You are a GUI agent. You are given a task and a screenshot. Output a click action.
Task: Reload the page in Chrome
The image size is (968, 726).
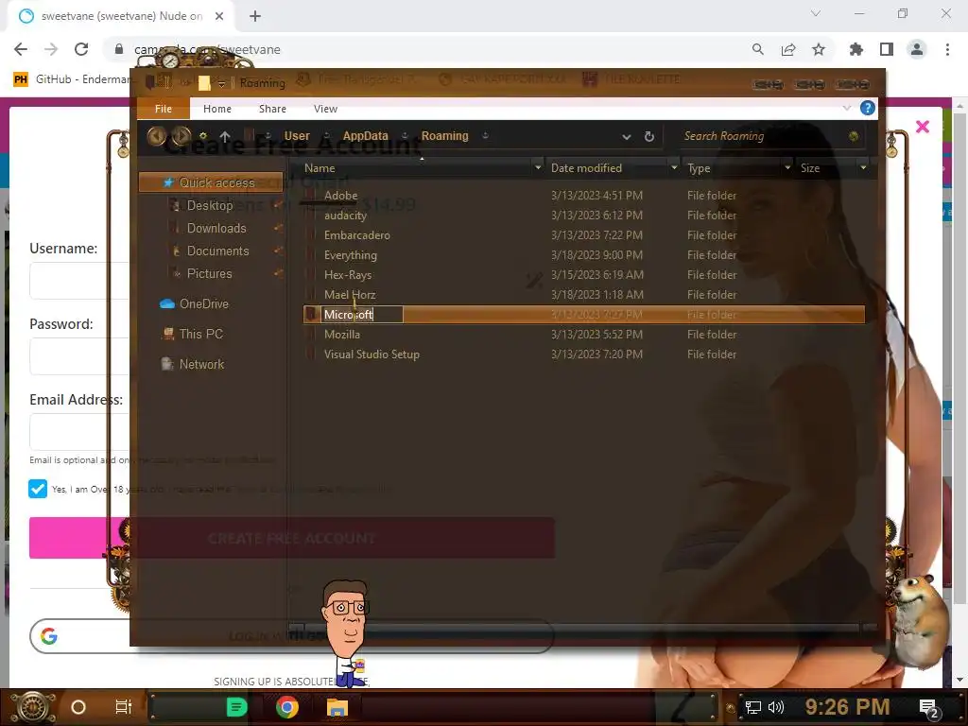click(x=81, y=49)
